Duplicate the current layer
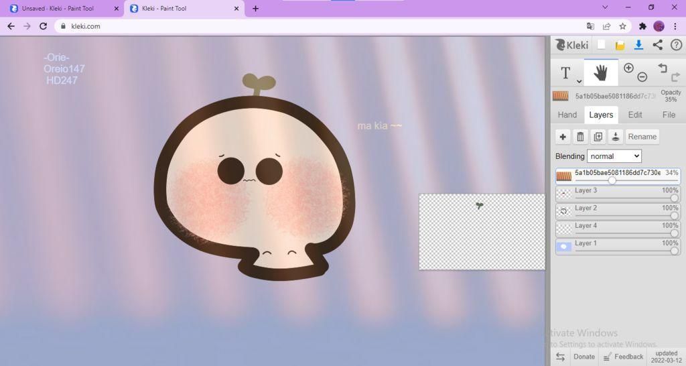Image resolution: width=686 pixels, height=366 pixels. pyautogui.click(x=598, y=137)
